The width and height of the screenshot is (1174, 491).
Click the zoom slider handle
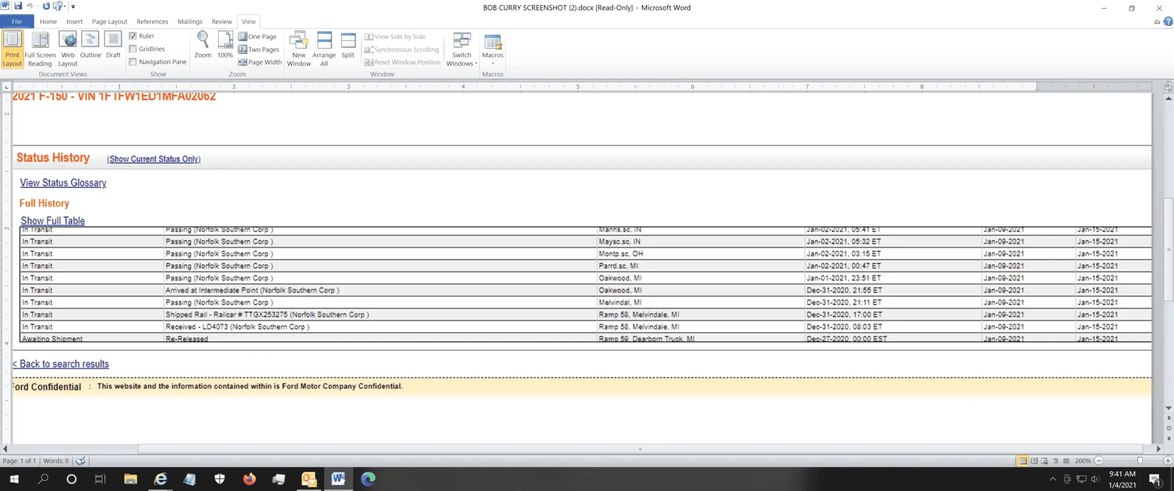tap(1140, 461)
